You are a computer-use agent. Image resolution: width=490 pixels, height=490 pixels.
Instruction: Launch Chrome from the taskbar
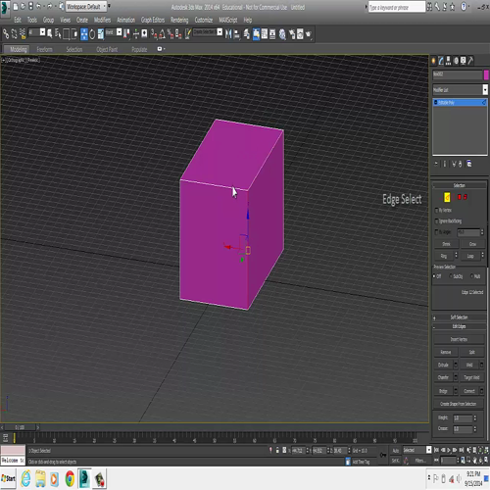pos(70,479)
